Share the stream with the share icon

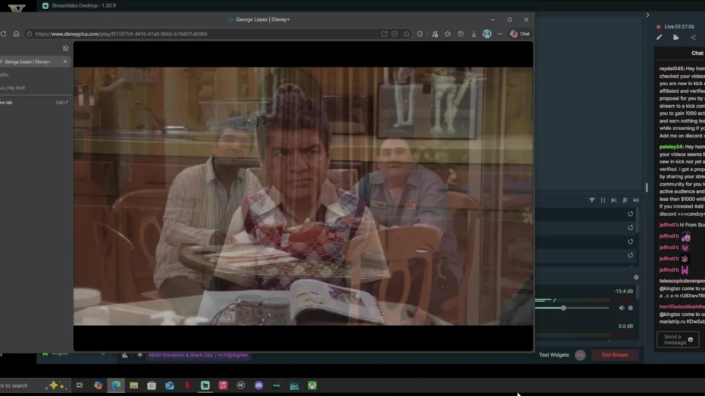(x=693, y=37)
